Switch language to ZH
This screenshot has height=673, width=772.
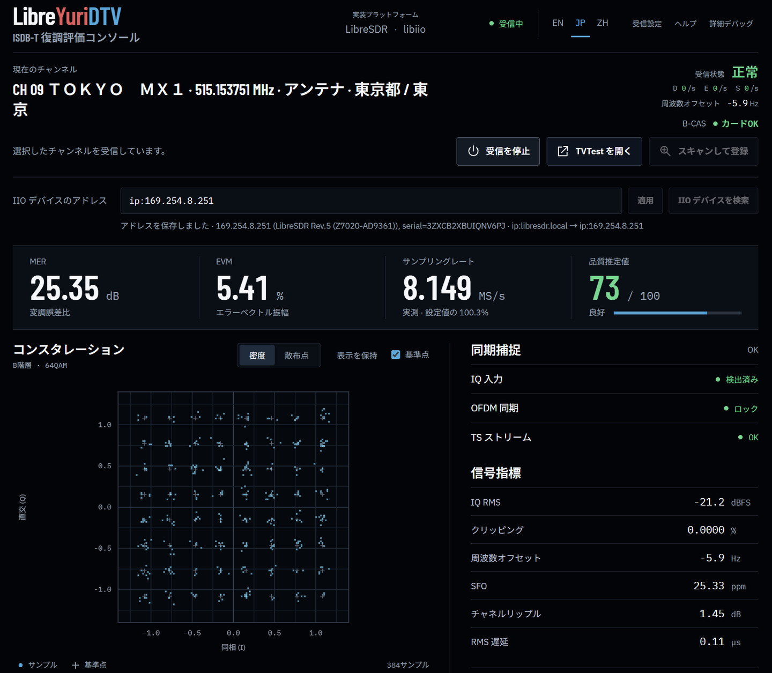pyautogui.click(x=603, y=23)
